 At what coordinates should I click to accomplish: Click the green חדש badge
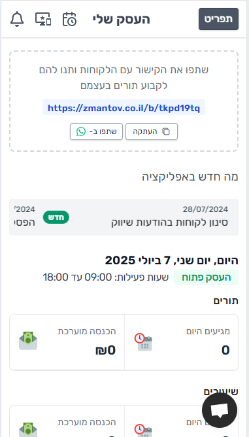tap(56, 217)
